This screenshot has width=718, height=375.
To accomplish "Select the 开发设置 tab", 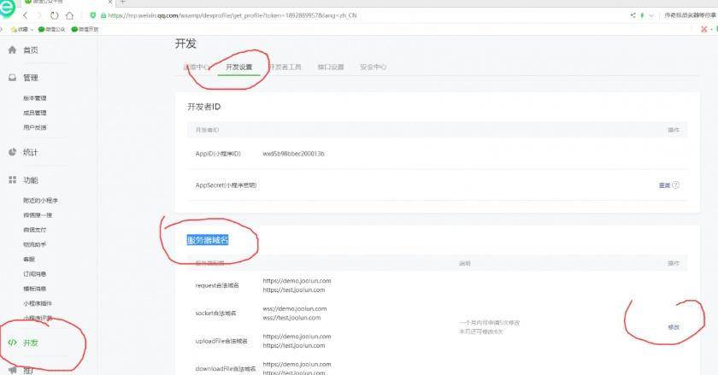I will pos(239,67).
